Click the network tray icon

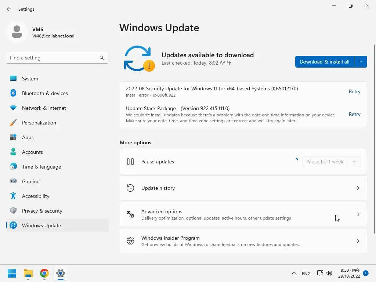coord(320,273)
